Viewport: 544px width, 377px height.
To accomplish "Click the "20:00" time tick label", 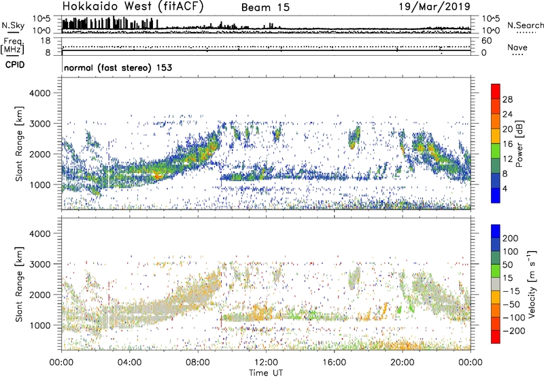I will 402,363.
